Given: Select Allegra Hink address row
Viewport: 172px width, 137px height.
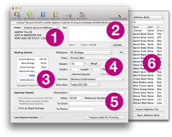Looking at the screenshot, I should pos(147,100).
